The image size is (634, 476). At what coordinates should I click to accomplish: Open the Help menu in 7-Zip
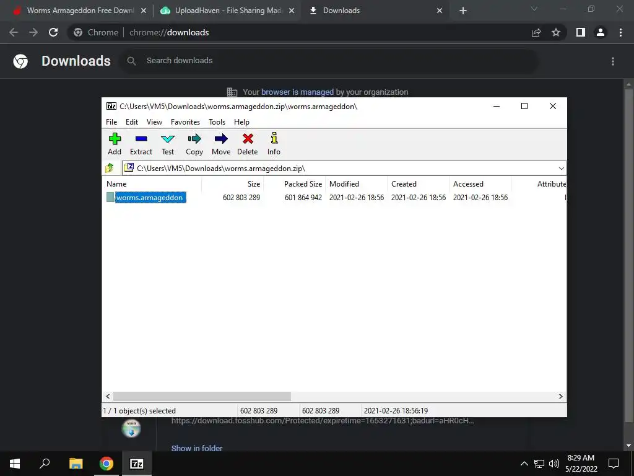pyautogui.click(x=241, y=122)
